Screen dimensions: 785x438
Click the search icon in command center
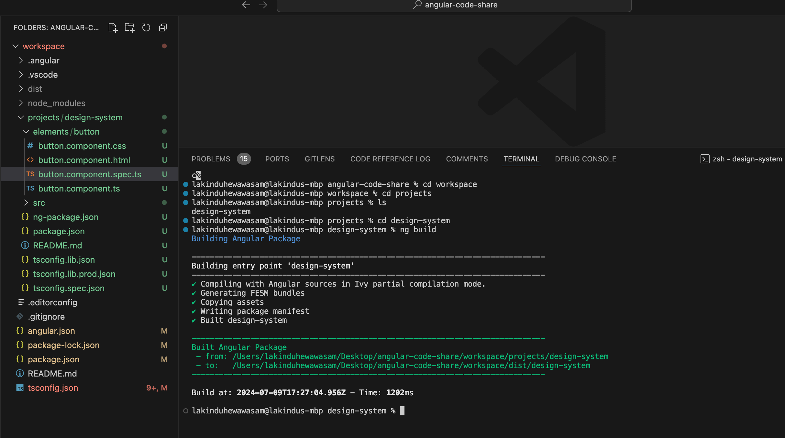(417, 5)
